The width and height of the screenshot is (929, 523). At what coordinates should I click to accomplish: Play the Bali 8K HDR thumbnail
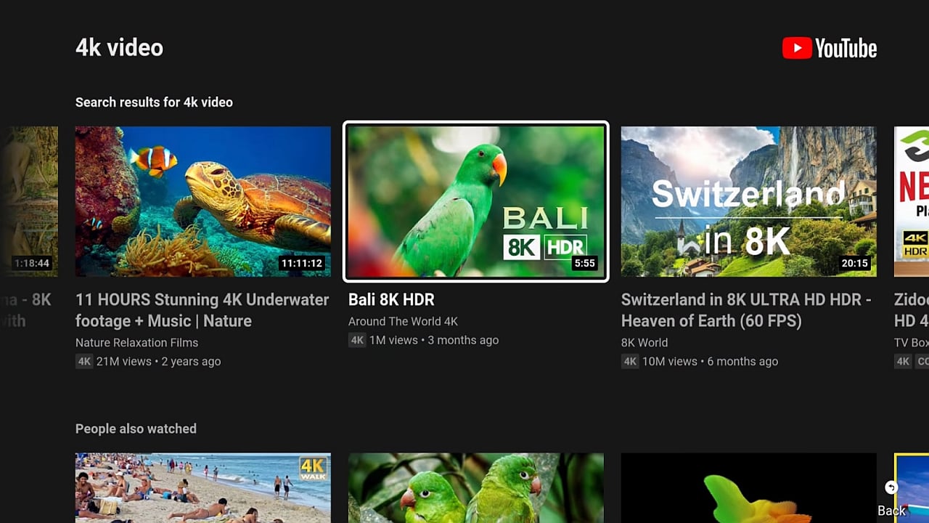pyautogui.click(x=475, y=201)
